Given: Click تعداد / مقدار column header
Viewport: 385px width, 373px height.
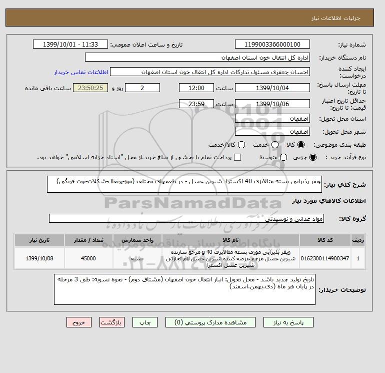Looking at the screenshot, I should click(88, 240).
